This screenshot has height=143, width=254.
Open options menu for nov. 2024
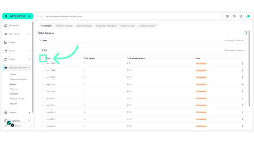tap(242, 71)
